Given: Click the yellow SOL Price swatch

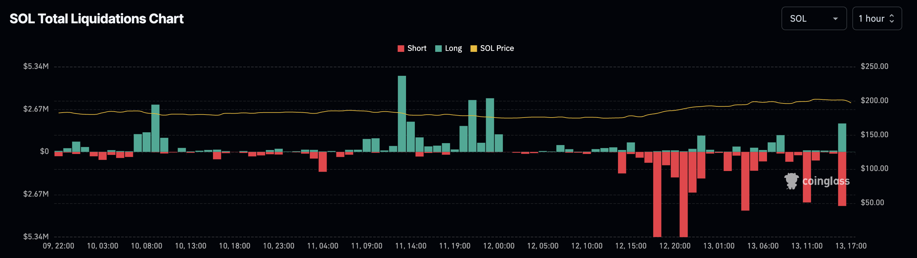Looking at the screenshot, I should [x=474, y=49].
